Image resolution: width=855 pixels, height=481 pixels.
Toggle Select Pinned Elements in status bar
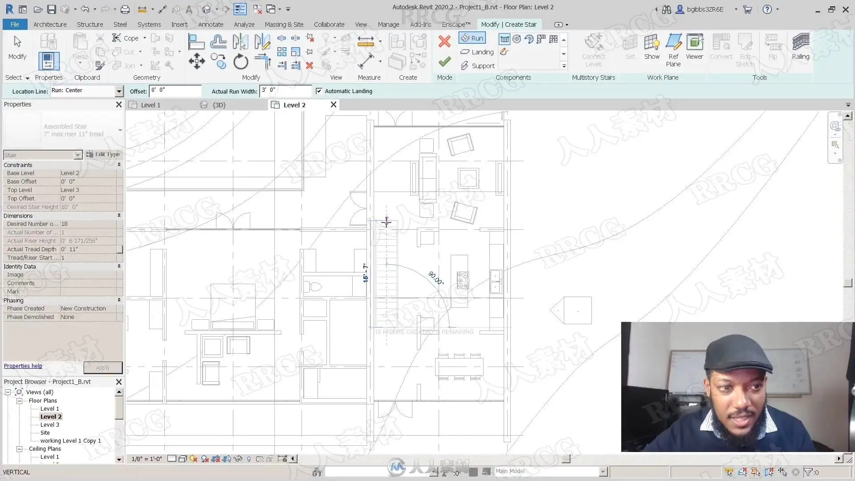coord(756,472)
